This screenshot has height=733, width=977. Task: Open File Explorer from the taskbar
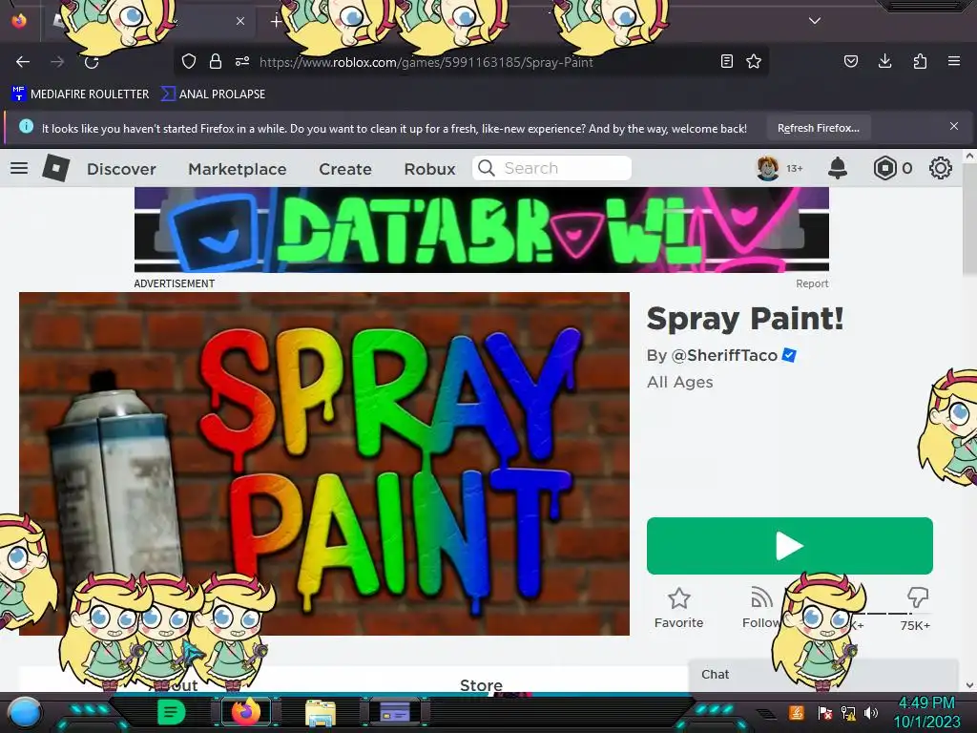tap(321, 713)
